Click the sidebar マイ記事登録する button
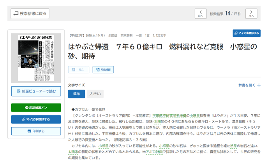Screen dimensions: 268x161 pyautogui.click(x=36, y=119)
